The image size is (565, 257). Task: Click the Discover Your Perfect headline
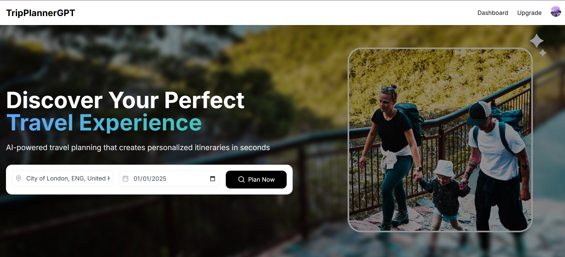125,100
